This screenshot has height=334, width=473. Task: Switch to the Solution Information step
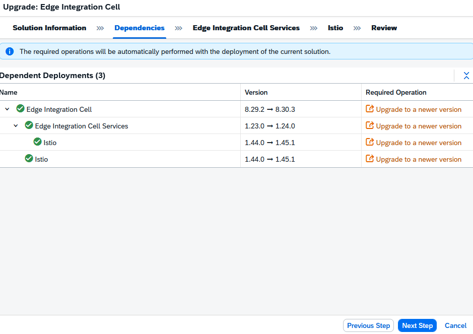[49, 28]
